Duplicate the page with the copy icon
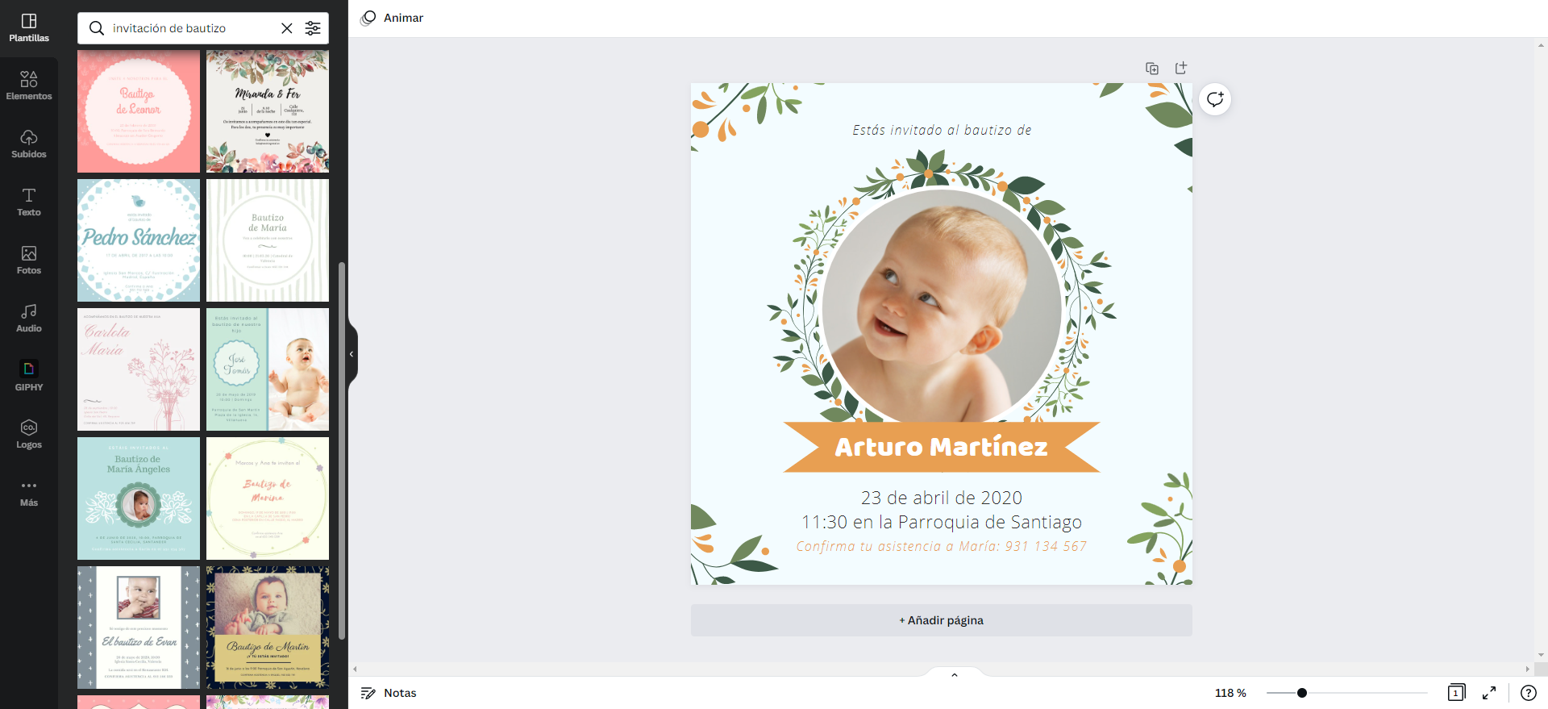This screenshot has height=709, width=1548. tap(1152, 69)
